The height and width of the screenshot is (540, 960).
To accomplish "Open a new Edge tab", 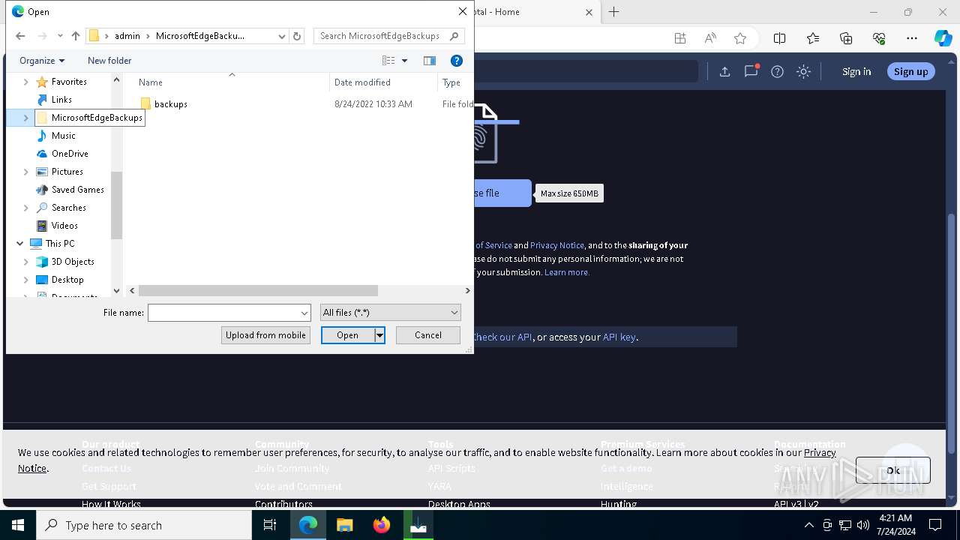I will [613, 12].
